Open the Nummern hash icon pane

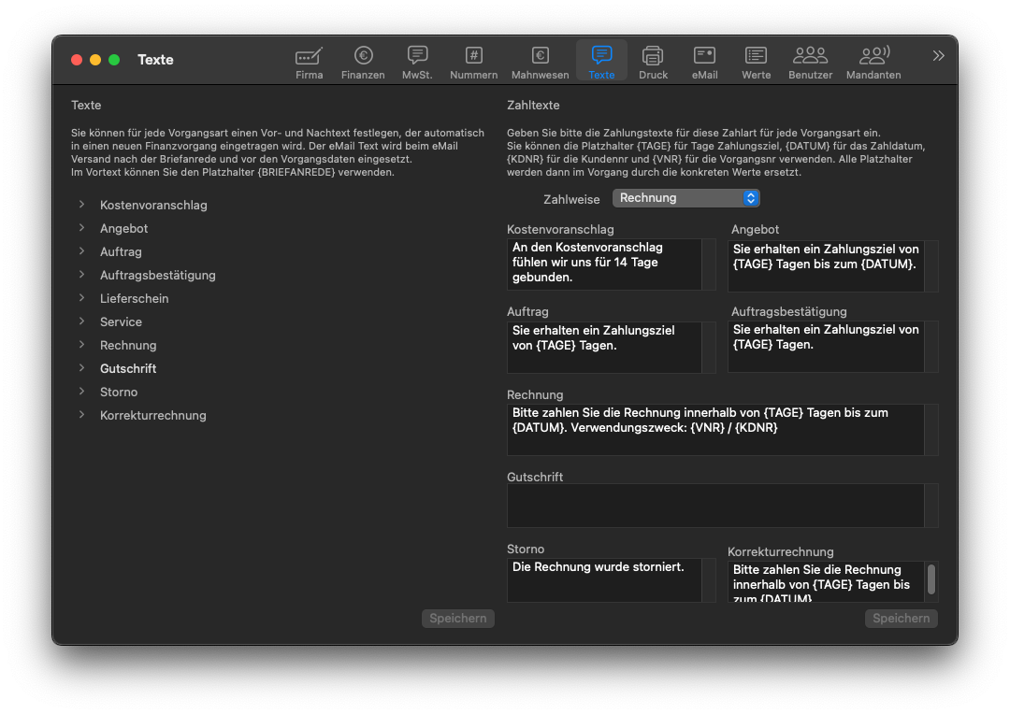click(473, 62)
